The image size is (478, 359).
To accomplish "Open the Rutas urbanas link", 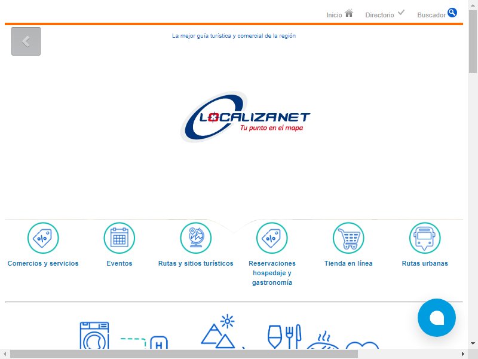I will pos(425,263).
